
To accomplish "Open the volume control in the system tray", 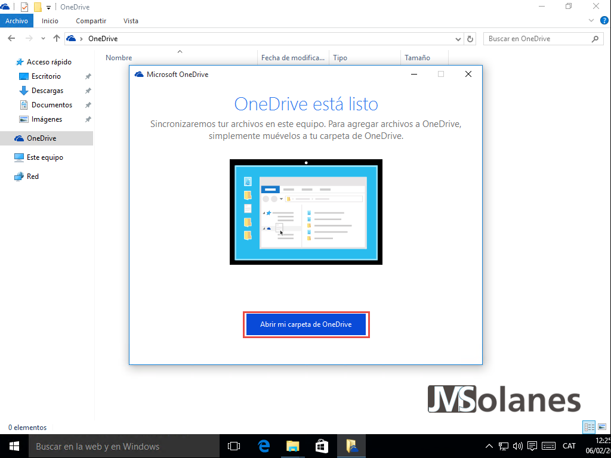I will coord(517,446).
